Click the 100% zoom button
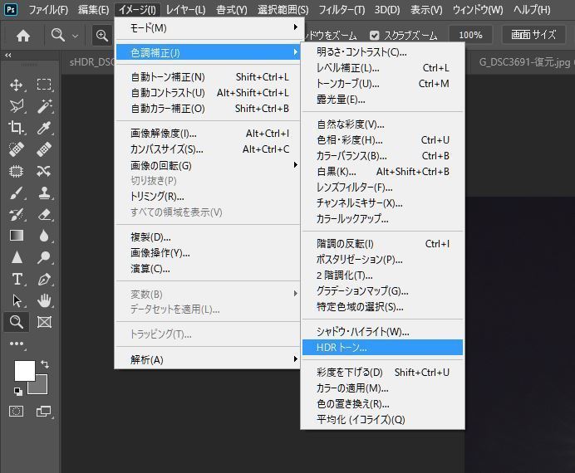Image resolution: width=575 pixels, height=473 pixels. 469,35
